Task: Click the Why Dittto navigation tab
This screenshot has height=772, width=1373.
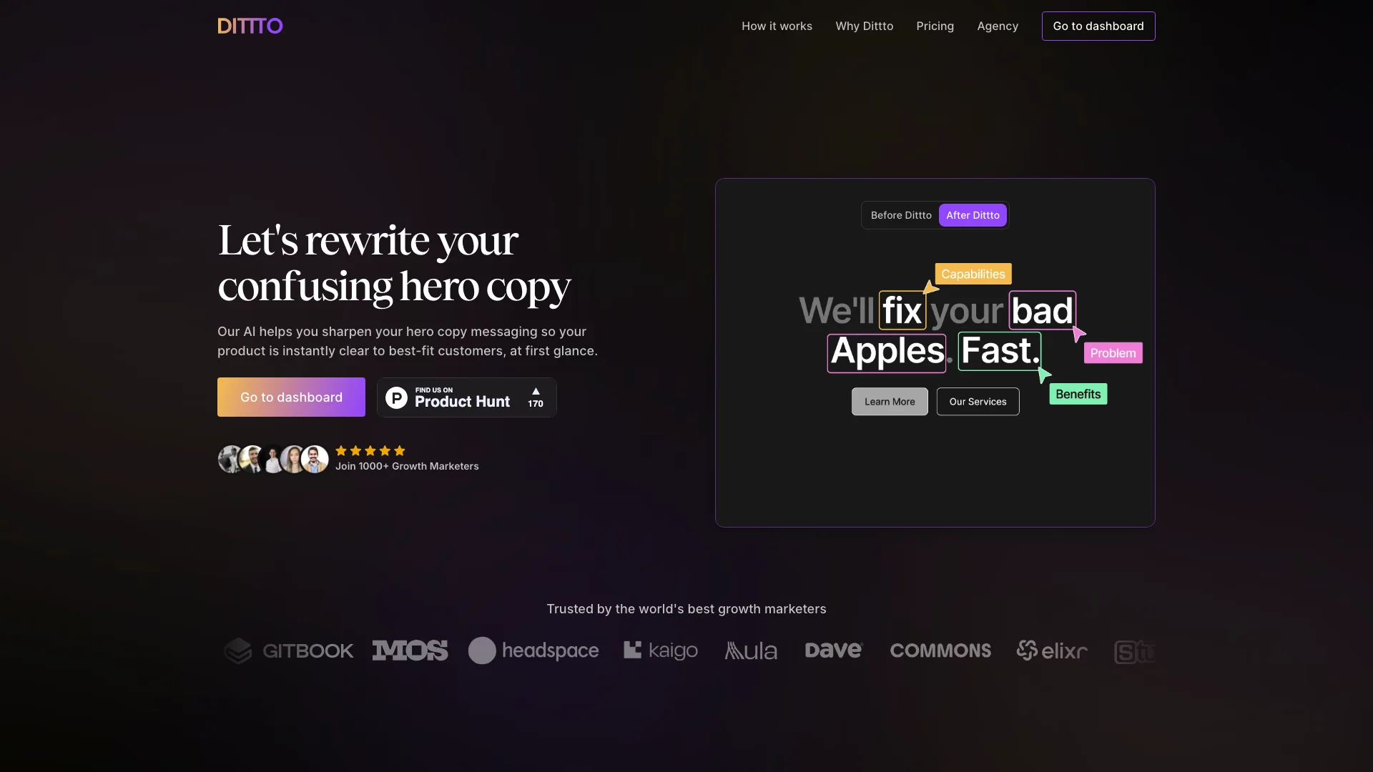Action: tap(864, 26)
